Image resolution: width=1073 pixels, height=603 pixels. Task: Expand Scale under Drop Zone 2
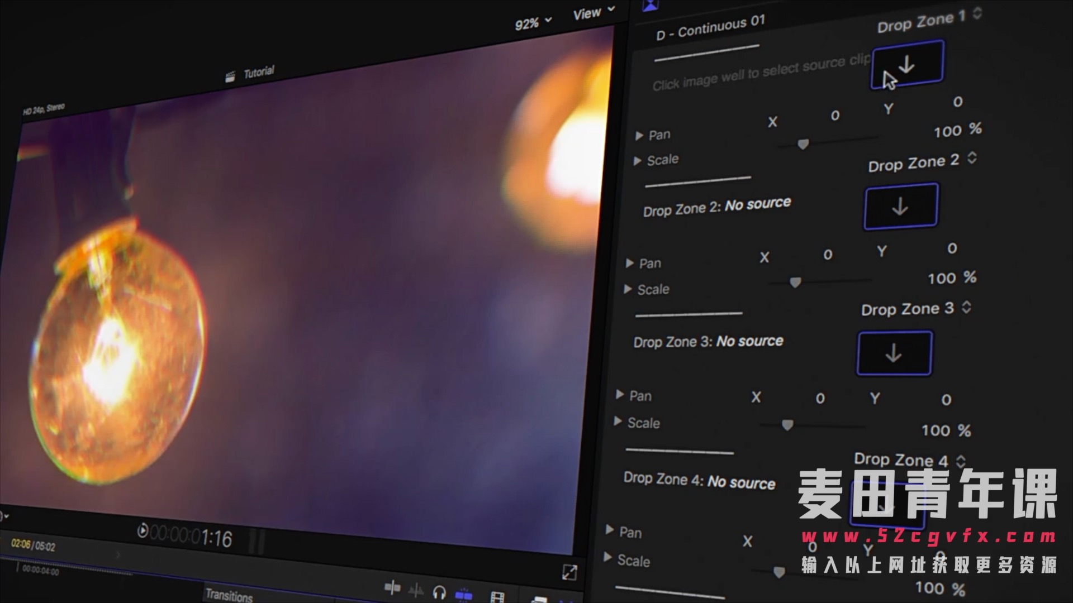coord(628,289)
